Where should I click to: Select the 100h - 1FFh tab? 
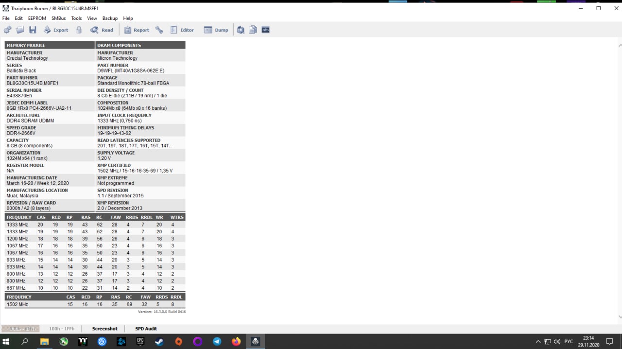pyautogui.click(x=62, y=329)
